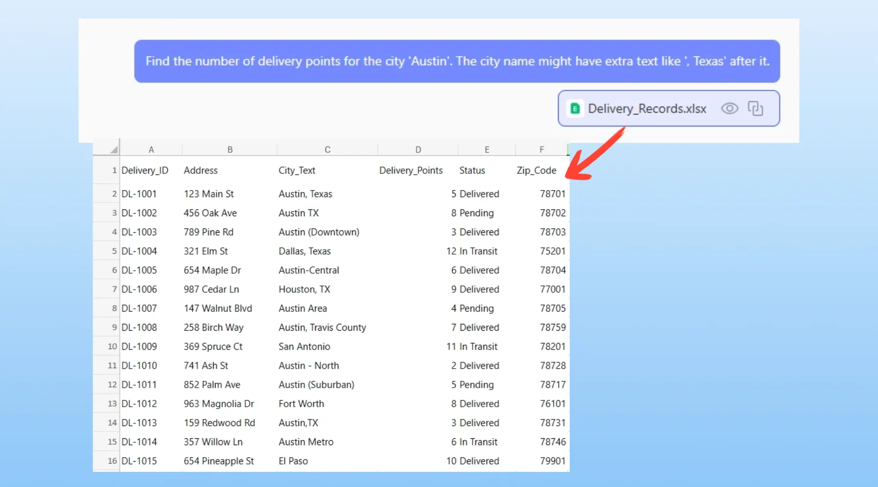Select column A header
This screenshot has width=878, height=487.
(x=151, y=150)
